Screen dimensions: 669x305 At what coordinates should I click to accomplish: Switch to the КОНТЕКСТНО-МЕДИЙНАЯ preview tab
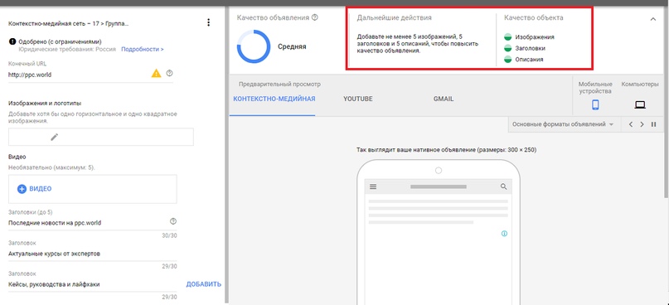(x=274, y=99)
